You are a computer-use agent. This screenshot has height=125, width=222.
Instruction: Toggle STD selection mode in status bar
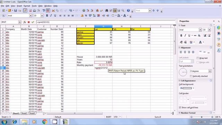point(116,117)
